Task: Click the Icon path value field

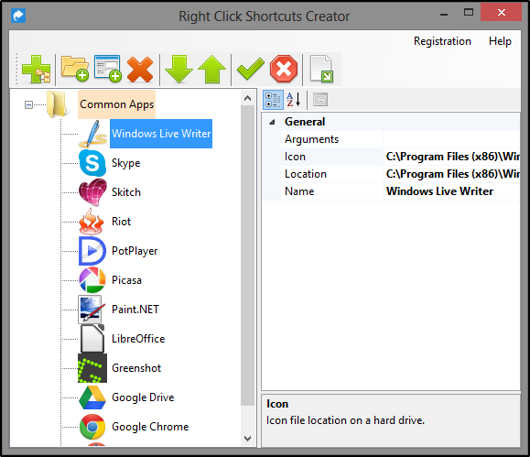Action: pyautogui.click(x=451, y=157)
